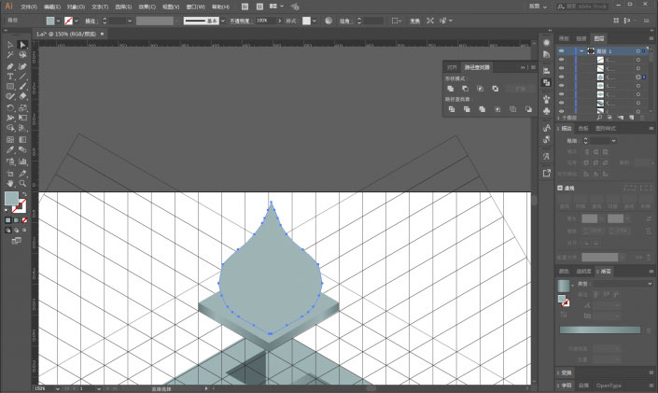
Task: Toggle visibility of fifth sublayer object
Action: click(x=562, y=94)
